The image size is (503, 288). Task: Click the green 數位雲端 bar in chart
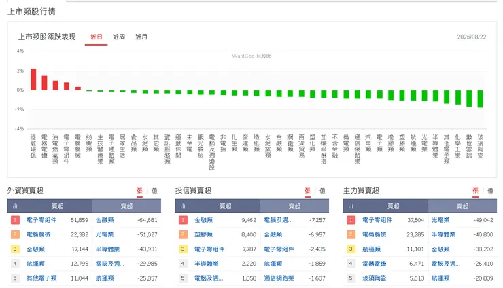[469, 98]
